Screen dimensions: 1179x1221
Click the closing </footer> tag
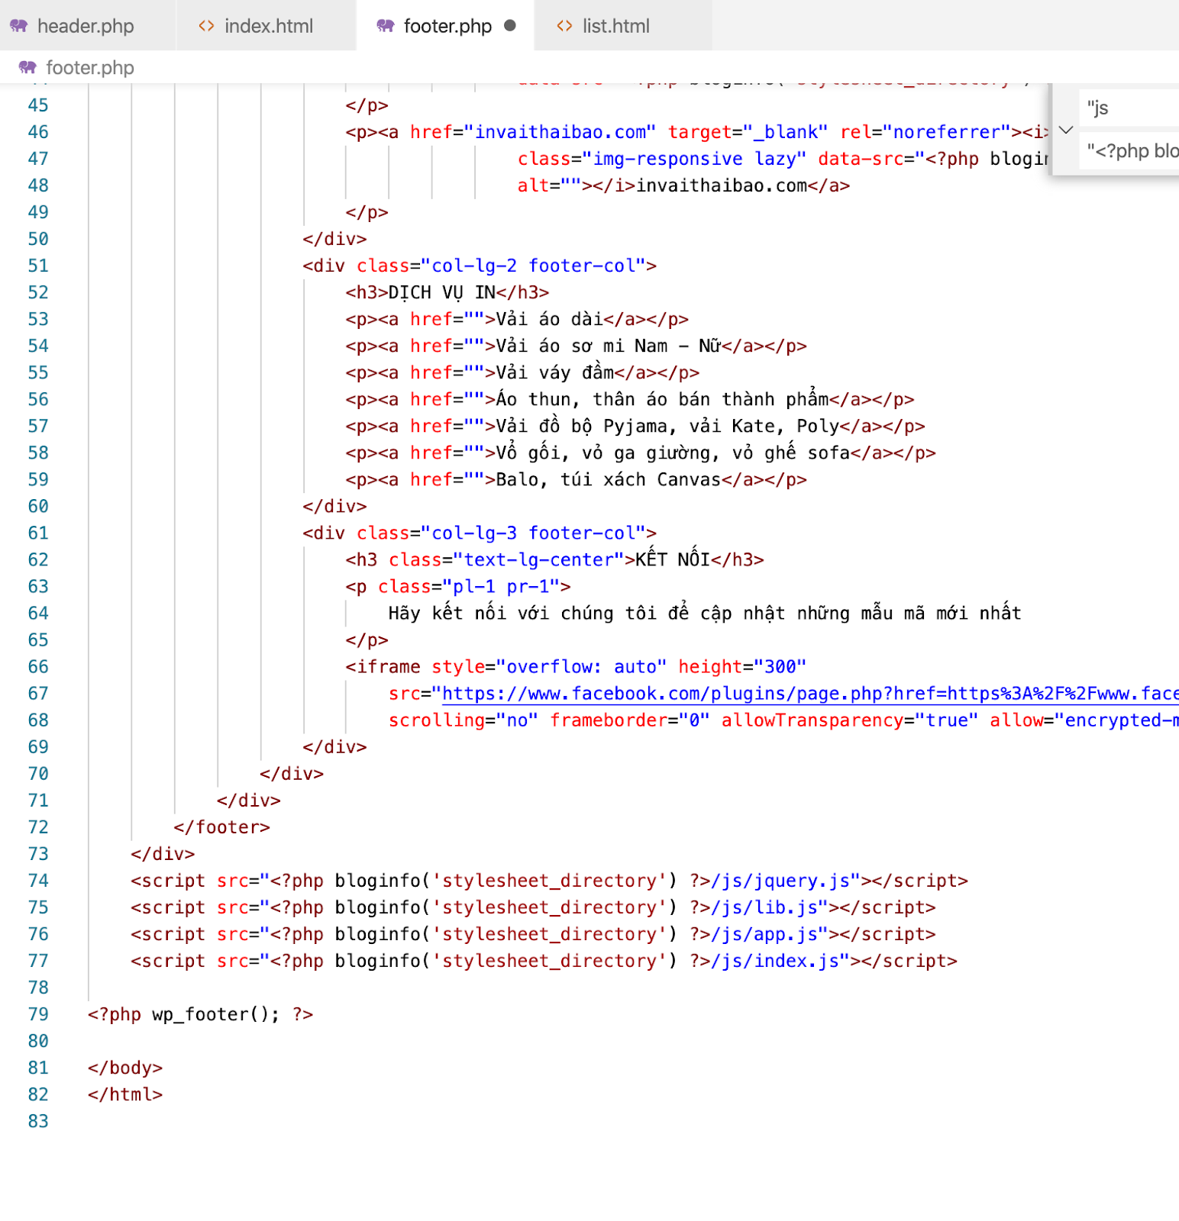click(221, 826)
